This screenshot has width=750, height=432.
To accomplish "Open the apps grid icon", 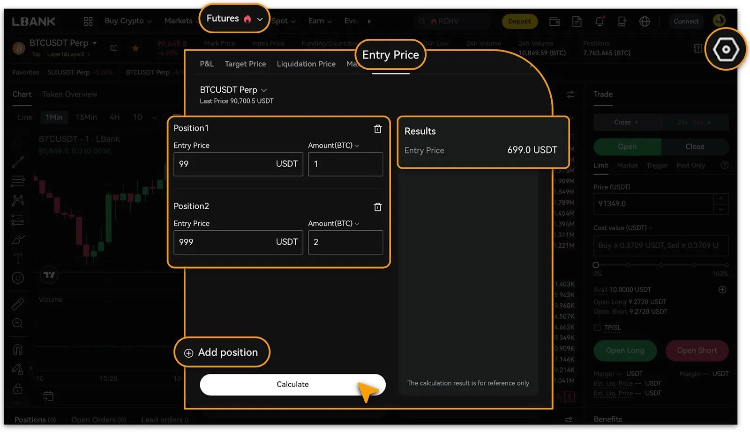I will [88, 22].
